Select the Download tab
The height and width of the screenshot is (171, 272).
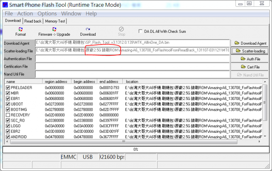pyautogui.click(x=13, y=21)
